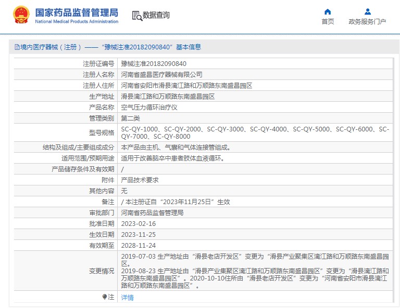Click the approval date 2023-02-16
Viewport: 400px width, 308px height.
[139, 224]
